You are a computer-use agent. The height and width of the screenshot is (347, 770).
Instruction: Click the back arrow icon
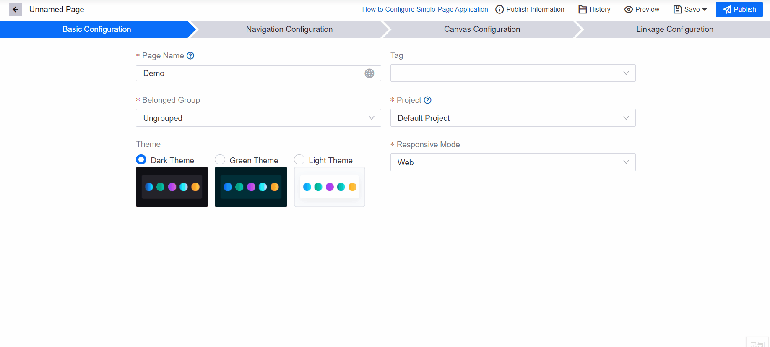[x=16, y=9]
